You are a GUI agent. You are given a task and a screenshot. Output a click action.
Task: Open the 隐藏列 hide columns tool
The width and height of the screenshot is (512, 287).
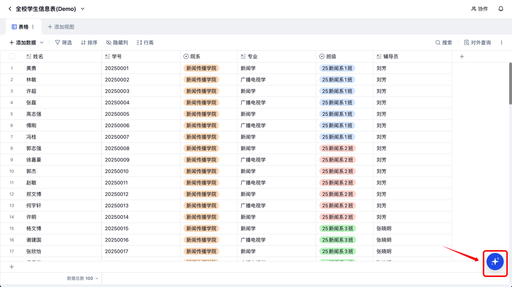[x=117, y=43]
